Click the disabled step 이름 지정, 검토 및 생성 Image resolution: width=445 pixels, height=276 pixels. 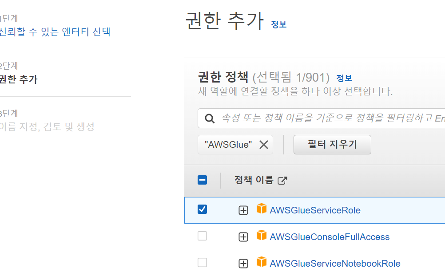click(x=47, y=126)
